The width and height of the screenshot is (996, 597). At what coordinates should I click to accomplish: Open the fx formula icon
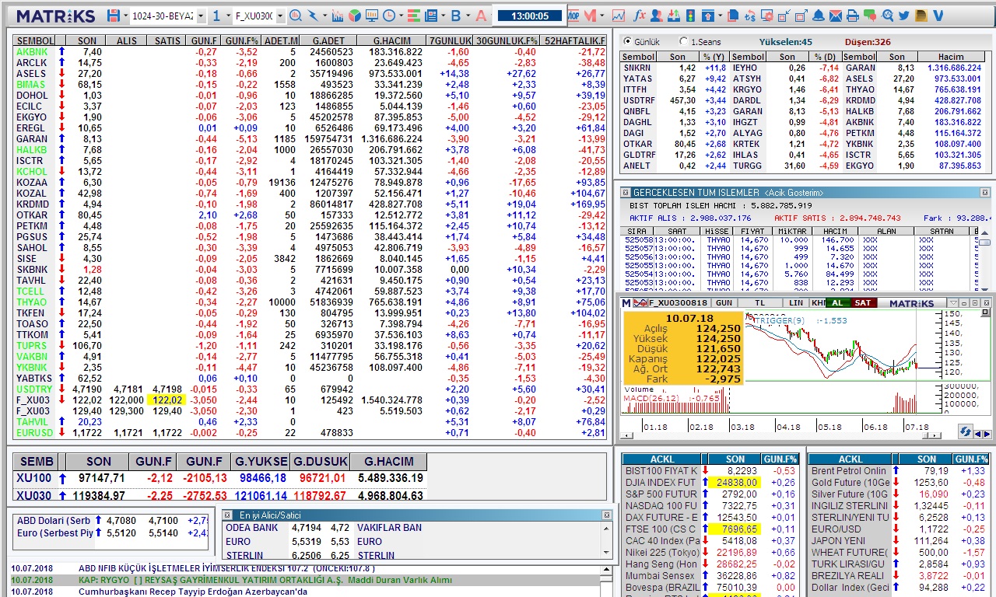point(640,16)
